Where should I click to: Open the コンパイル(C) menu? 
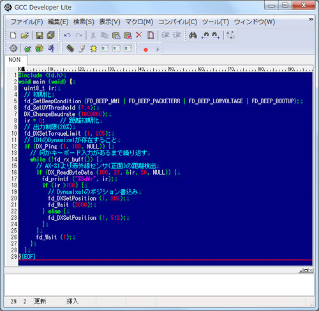(177, 22)
